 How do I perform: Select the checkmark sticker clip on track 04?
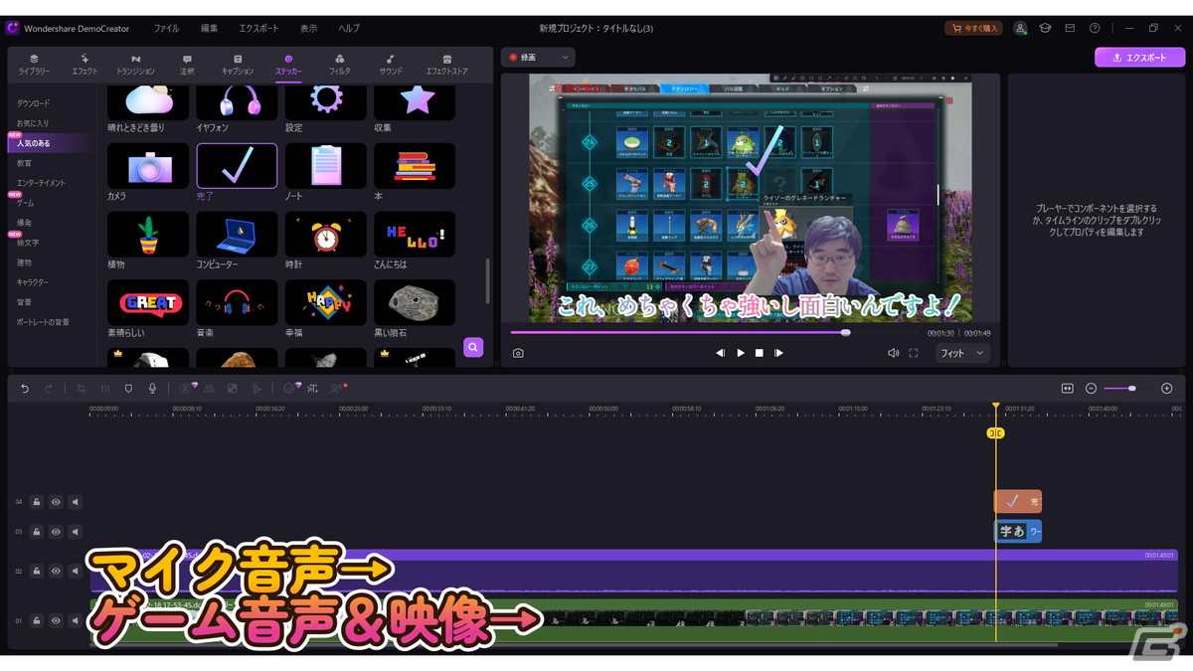pyautogui.click(x=1018, y=502)
